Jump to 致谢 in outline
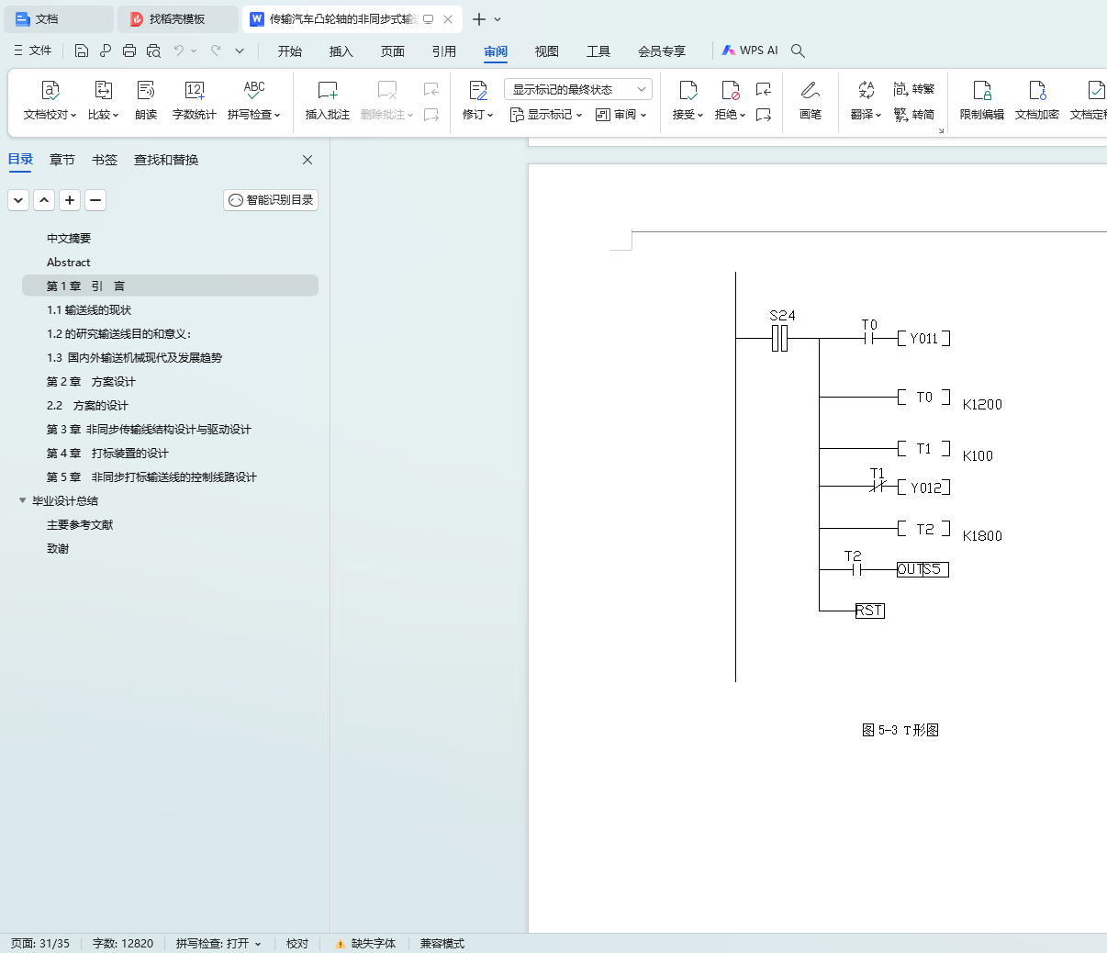Viewport: 1107px width, 953px height. click(x=58, y=548)
